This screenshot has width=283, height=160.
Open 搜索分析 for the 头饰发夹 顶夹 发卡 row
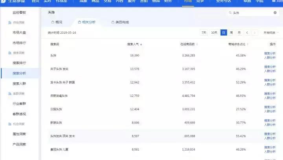tap(270, 134)
